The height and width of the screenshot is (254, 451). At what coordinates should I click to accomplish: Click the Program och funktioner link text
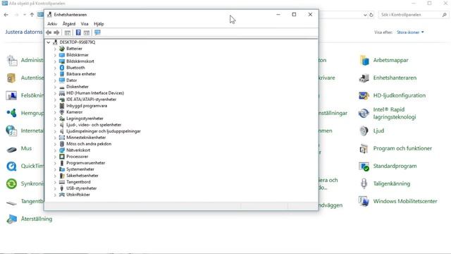[402, 148]
